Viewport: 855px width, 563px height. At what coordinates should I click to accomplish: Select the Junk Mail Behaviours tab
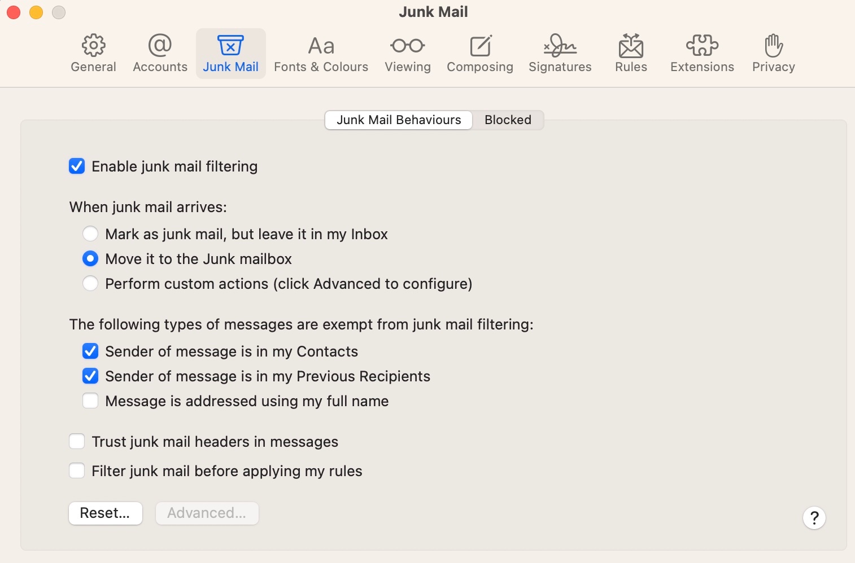(x=399, y=120)
